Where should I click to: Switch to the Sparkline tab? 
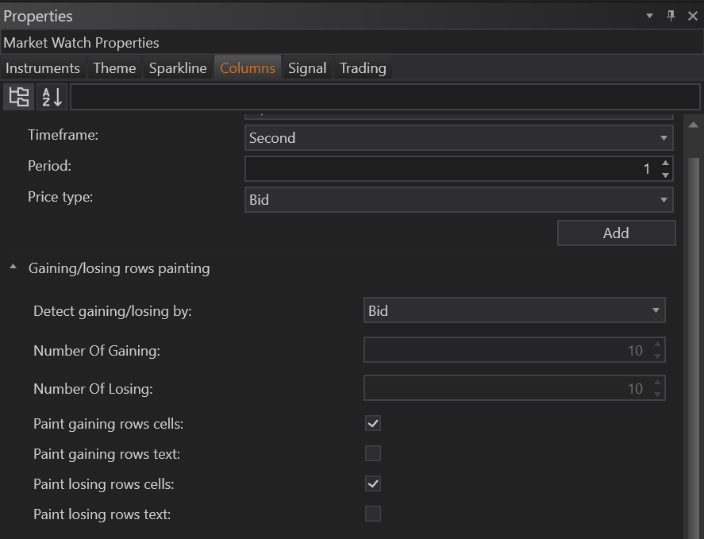tap(178, 68)
